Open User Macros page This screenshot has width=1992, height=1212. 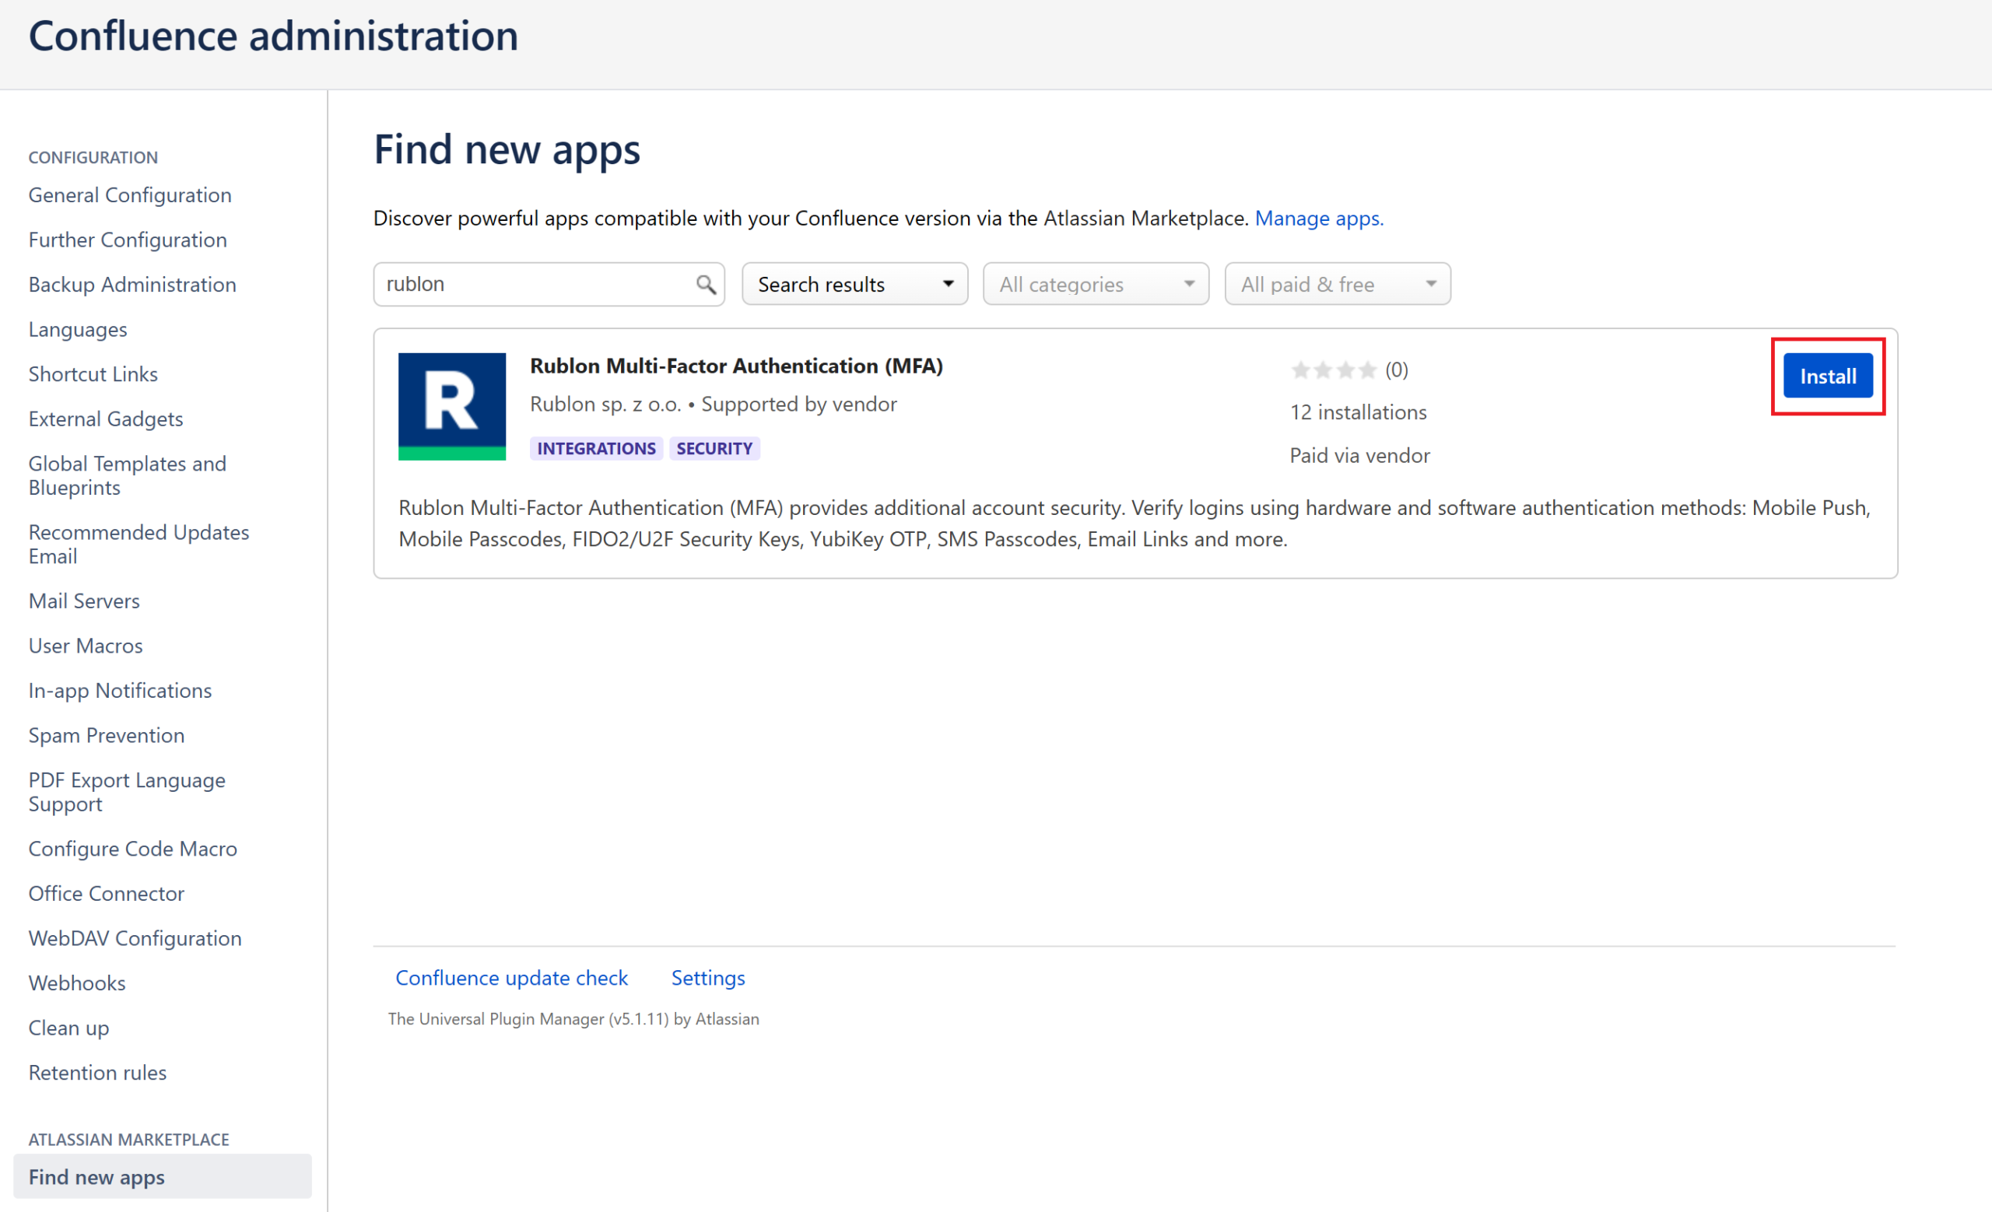(x=85, y=646)
